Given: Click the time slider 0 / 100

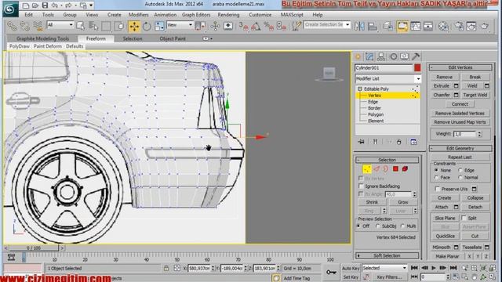Looking at the screenshot, I should [x=34, y=248].
